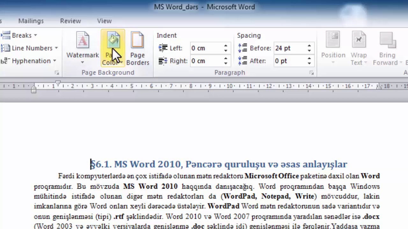Open the Paragraph dialog launcher
This screenshot has width=408, height=229.
(311, 73)
